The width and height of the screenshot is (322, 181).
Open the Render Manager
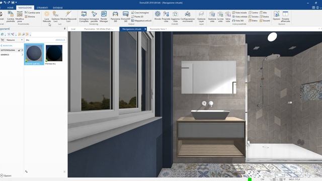[x=104, y=17]
